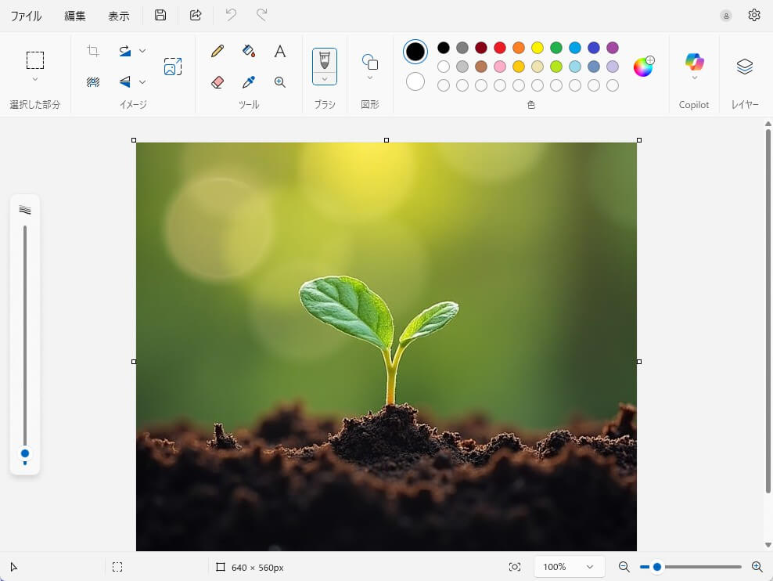This screenshot has height=581, width=773.
Task: Choose the orange palette color
Action: point(519,47)
